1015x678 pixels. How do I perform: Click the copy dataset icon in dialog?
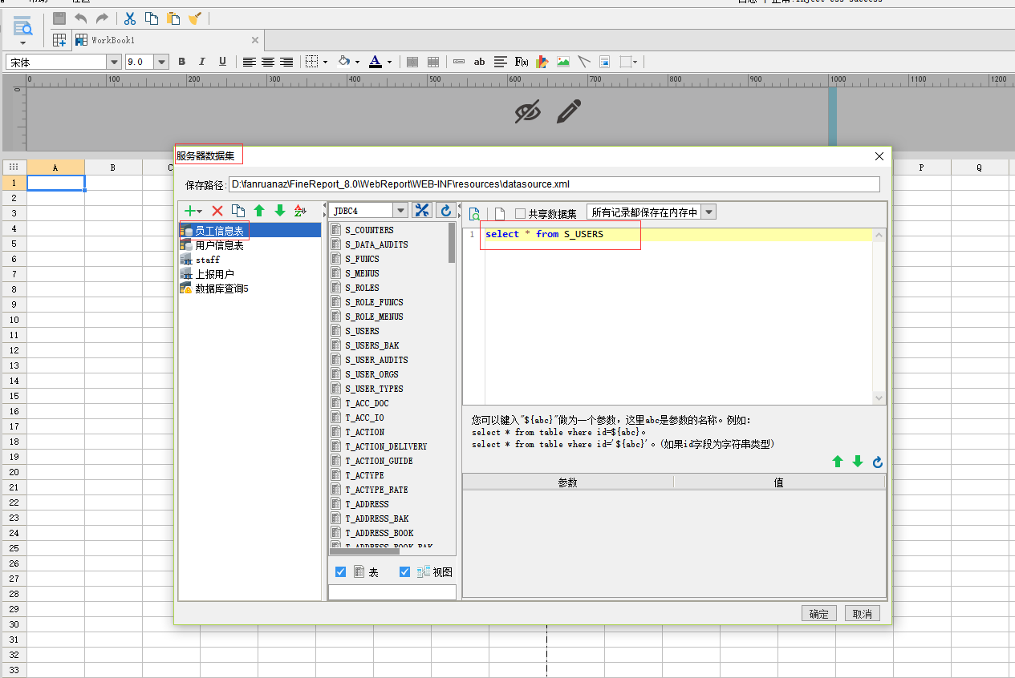[238, 211]
